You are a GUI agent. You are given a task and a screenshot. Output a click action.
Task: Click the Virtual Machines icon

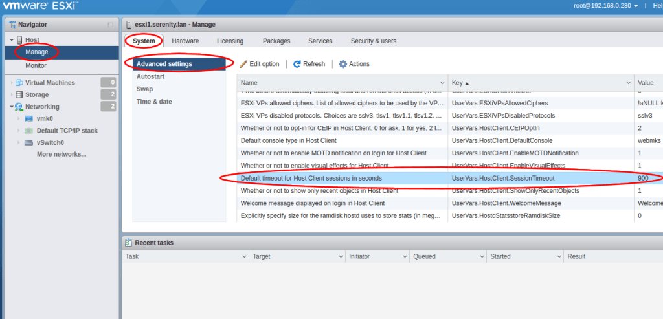tap(19, 83)
